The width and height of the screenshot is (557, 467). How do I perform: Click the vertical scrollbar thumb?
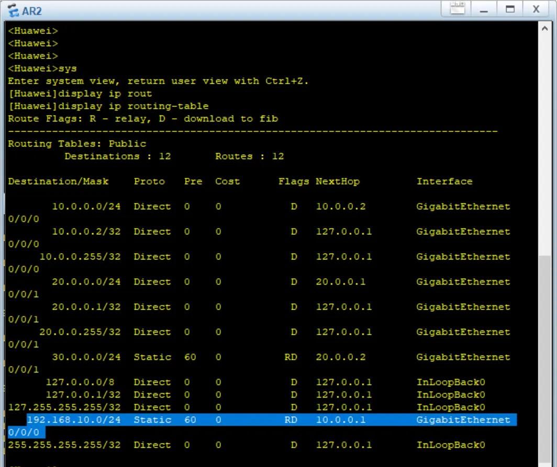[x=547, y=361]
